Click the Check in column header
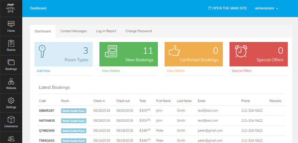Viewport: 298px width, 143px height. [99, 101]
